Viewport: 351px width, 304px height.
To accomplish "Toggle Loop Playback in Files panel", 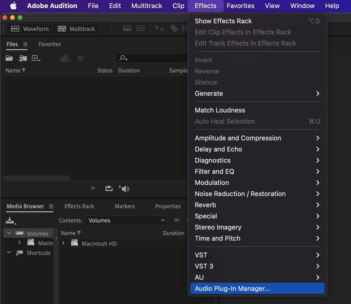I will coord(109,188).
